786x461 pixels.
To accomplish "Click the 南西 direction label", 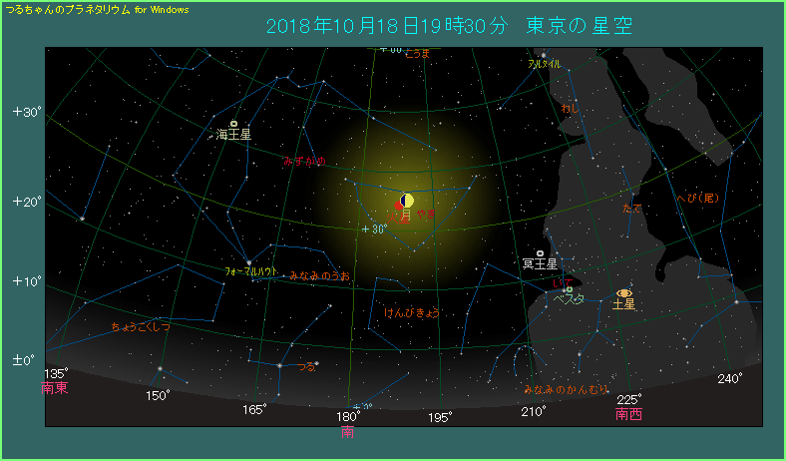I will [629, 414].
